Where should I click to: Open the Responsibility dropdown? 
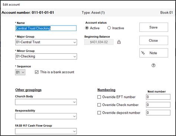click(46, 116)
